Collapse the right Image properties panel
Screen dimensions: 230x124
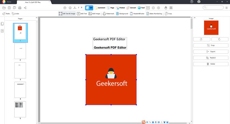click(195, 18)
